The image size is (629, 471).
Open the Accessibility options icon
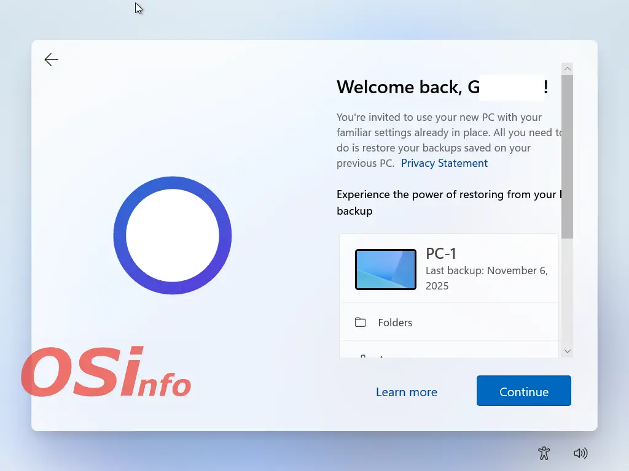(x=544, y=453)
